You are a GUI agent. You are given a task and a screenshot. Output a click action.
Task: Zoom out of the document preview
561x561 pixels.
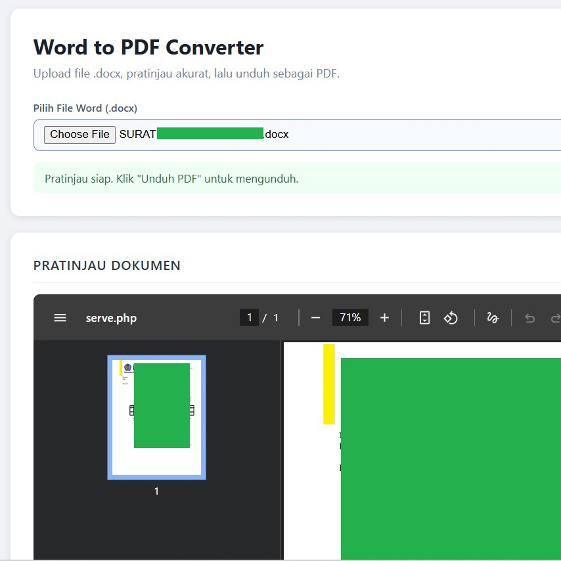315,317
